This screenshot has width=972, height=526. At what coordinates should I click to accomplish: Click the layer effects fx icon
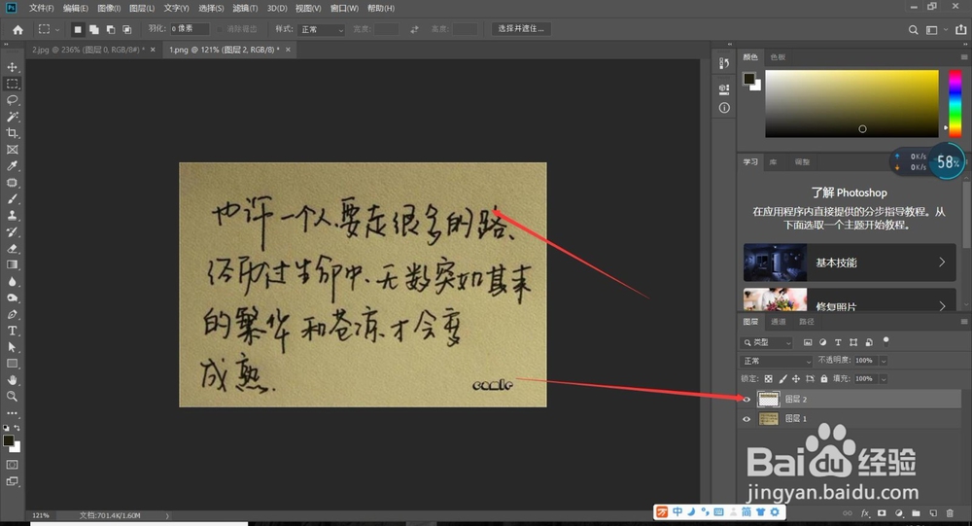[865, 513]
